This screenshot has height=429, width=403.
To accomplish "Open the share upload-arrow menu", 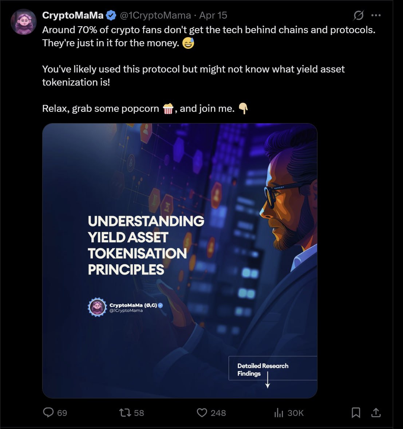I will click(376, 412).
